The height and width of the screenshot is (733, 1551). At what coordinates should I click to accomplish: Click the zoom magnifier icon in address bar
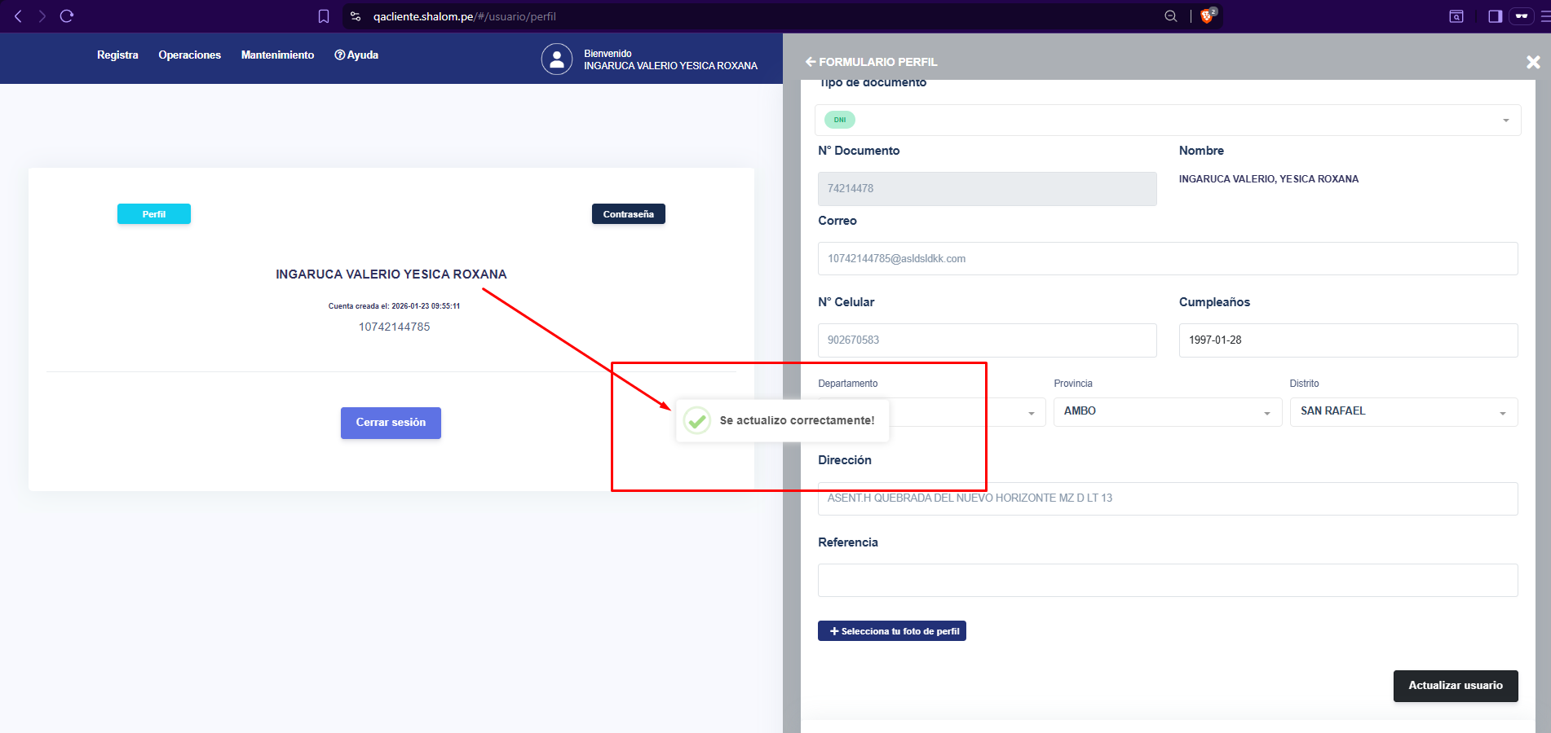(1171, 16)
